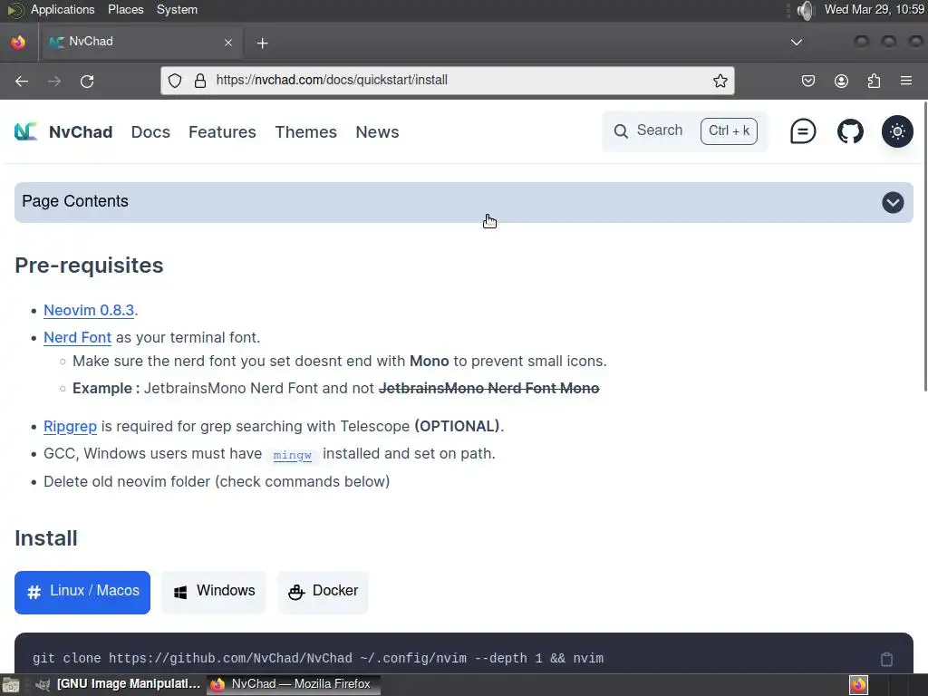Open the Pocket save icon
The height and width of the screenshot is (696, 928).
click(807, 81)
